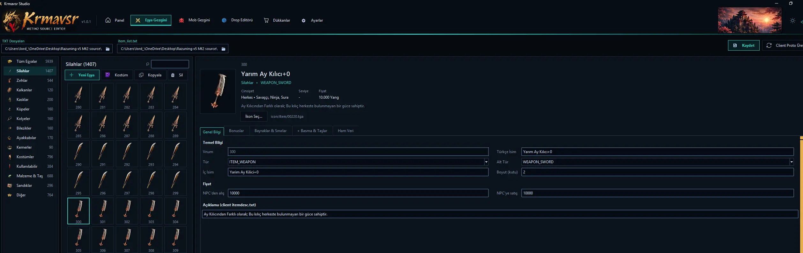Click the search magnifier icon in Silahlar list

coord(147,64)
